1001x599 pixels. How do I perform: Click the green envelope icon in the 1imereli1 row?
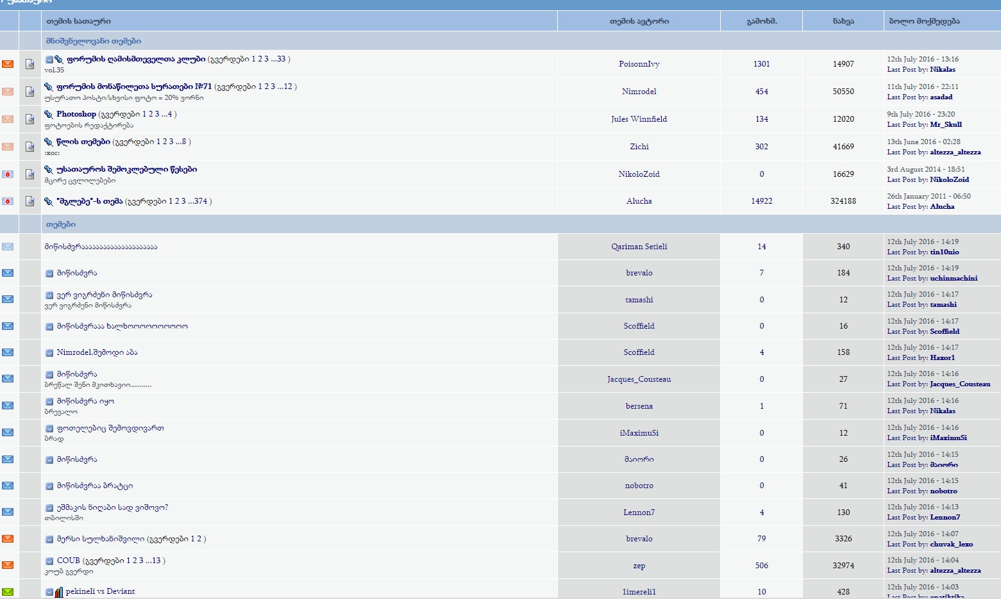coord(8,591)
